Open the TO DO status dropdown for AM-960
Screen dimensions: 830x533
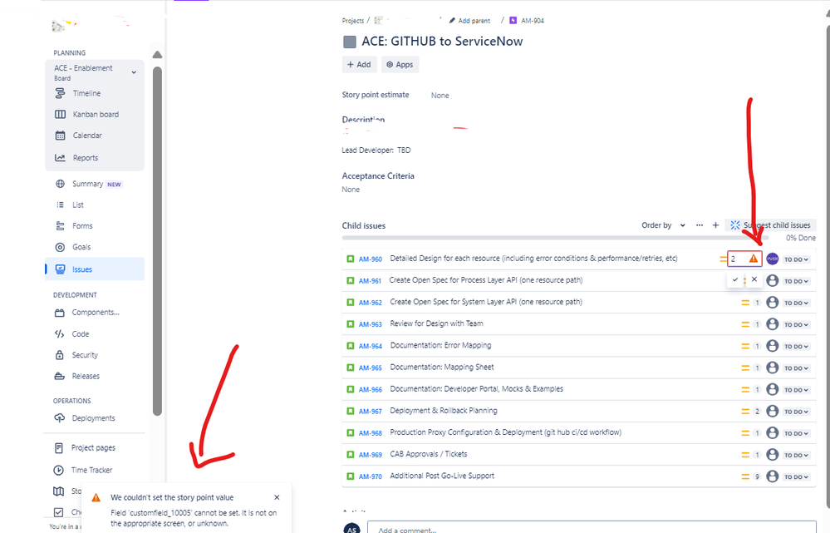pos(796,259)
